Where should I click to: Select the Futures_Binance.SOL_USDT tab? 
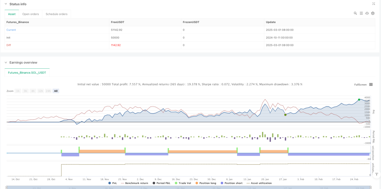[x=27, y=72]
